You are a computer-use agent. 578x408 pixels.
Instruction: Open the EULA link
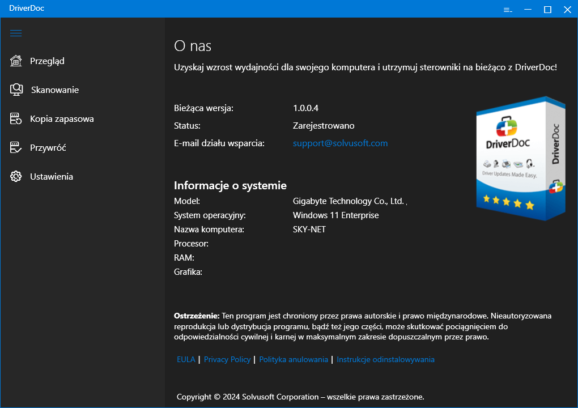186,359
